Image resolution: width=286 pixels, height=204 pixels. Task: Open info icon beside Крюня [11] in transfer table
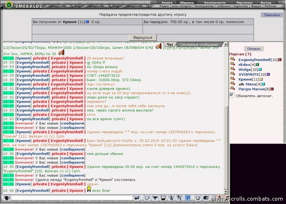pos(87,22)
